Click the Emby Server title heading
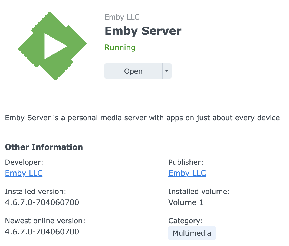The height and width of the screenshot is (246, 289). pos(143,31)
